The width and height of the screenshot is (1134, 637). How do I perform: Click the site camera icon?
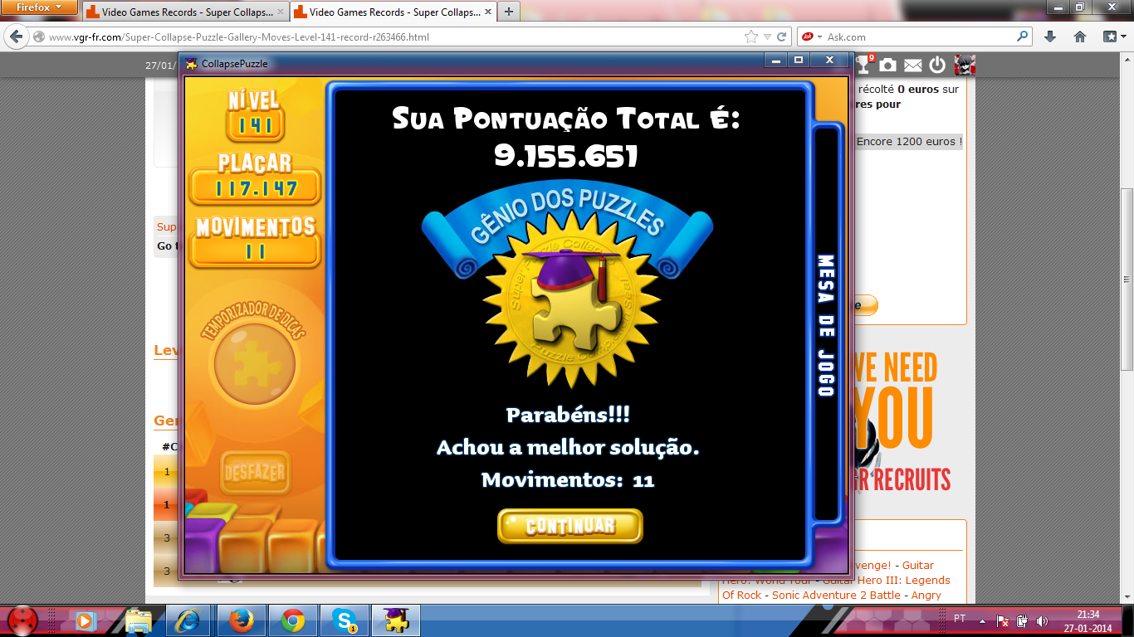888,66
